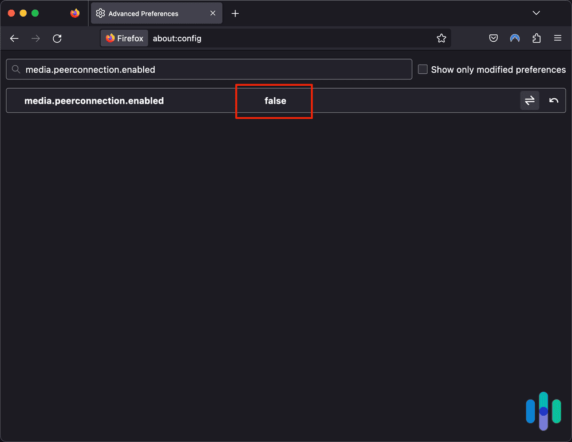Close the Advanced Preferences tab
The image size is (572, 442).
212,13
